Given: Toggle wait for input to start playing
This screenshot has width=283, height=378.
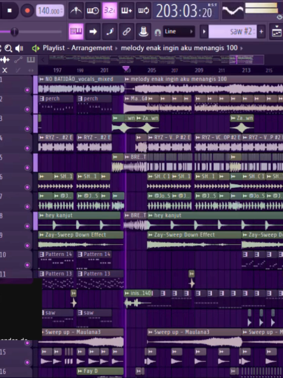Looking at the screenshot, I should coord(93,10).
